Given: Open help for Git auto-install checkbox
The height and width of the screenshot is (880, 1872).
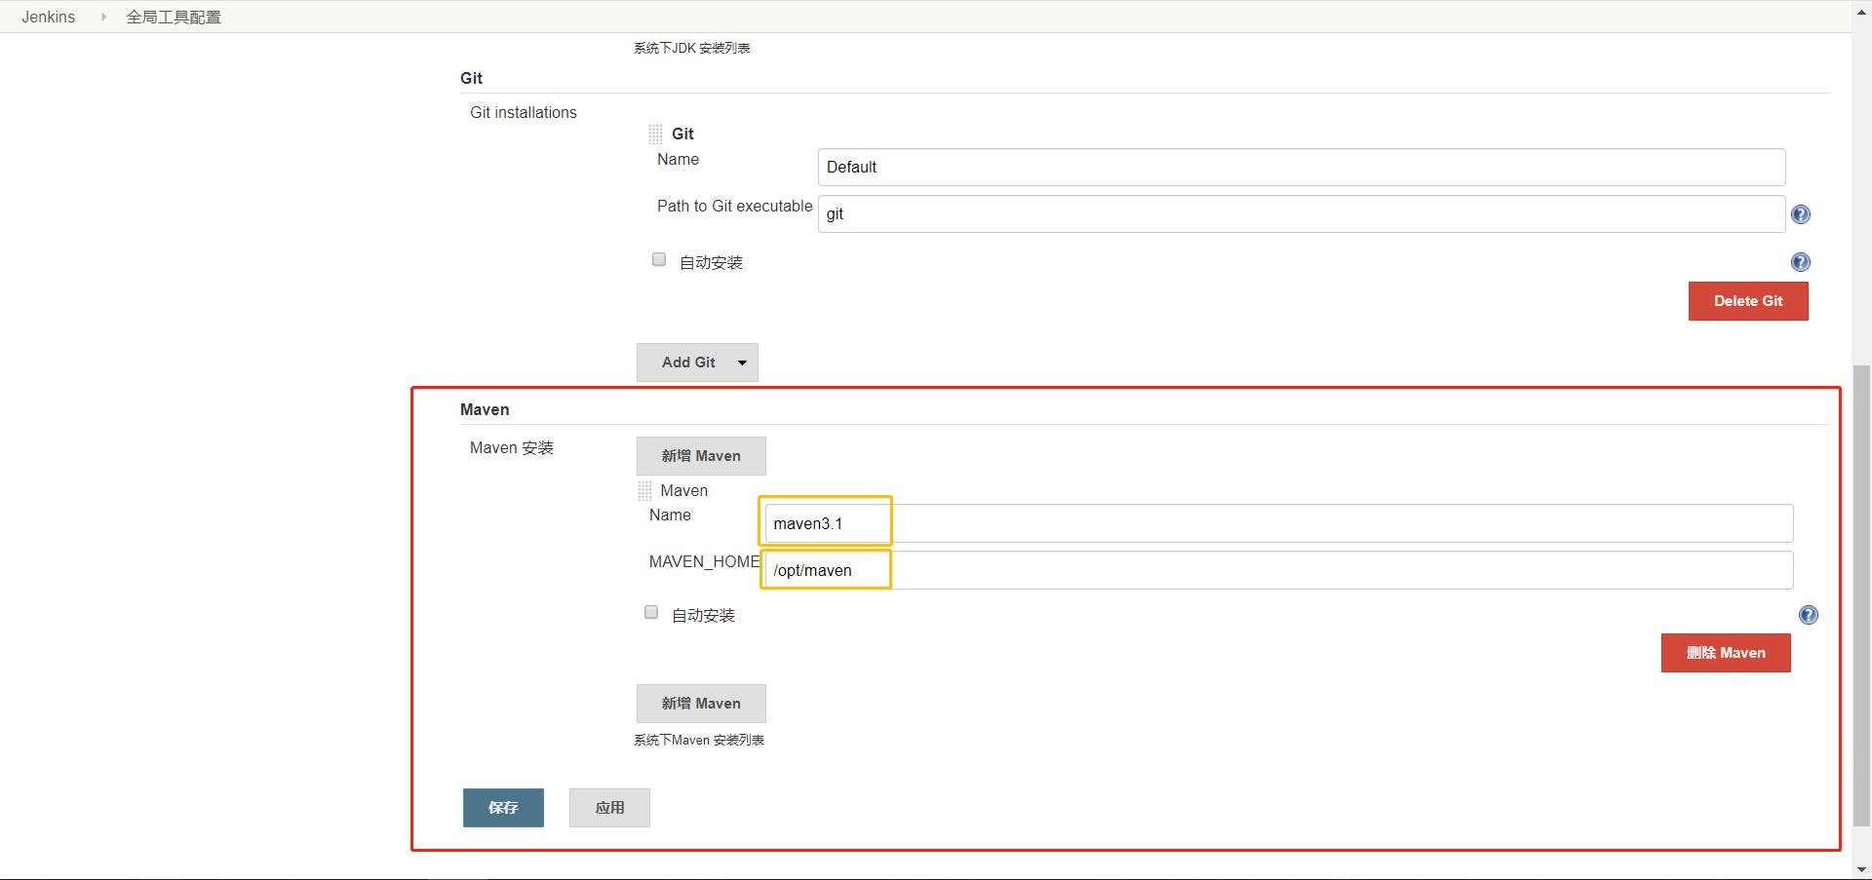Looking at the screenshot, I should pyautogui.click(x=1801, y=262).
